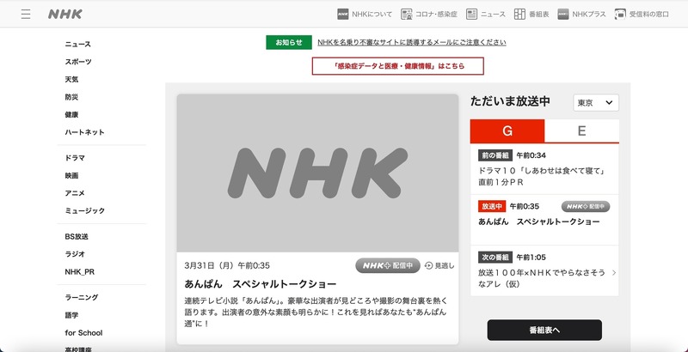Image resolution: width=688 pixels, height=352 pixels.
Task: Click the ニュース newspaper icon in header
Action: pyautogui.click(x=472, y=15)
